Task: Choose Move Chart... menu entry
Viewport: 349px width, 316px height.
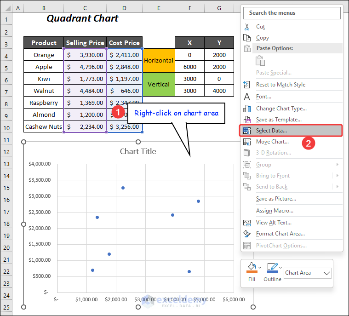Action: pos(292,142)
